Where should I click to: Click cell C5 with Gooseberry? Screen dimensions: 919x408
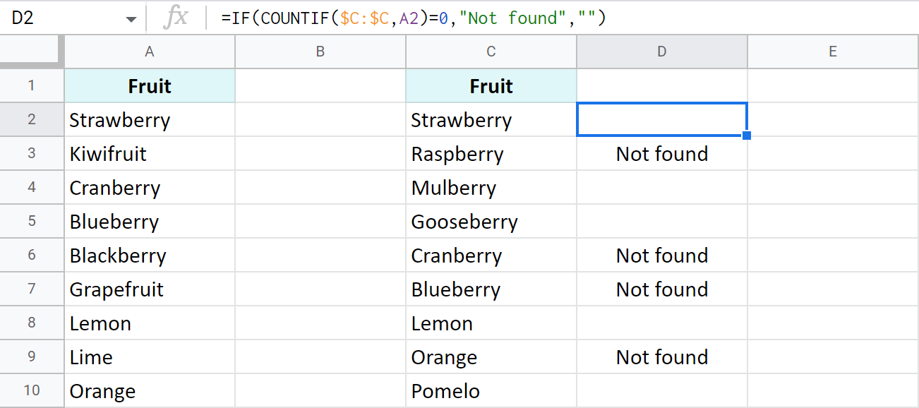(x=491, y=222)
